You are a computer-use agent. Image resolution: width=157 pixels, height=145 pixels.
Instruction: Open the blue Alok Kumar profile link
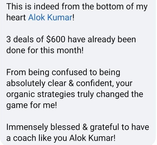pyautogui.click(x=50, y=17)
